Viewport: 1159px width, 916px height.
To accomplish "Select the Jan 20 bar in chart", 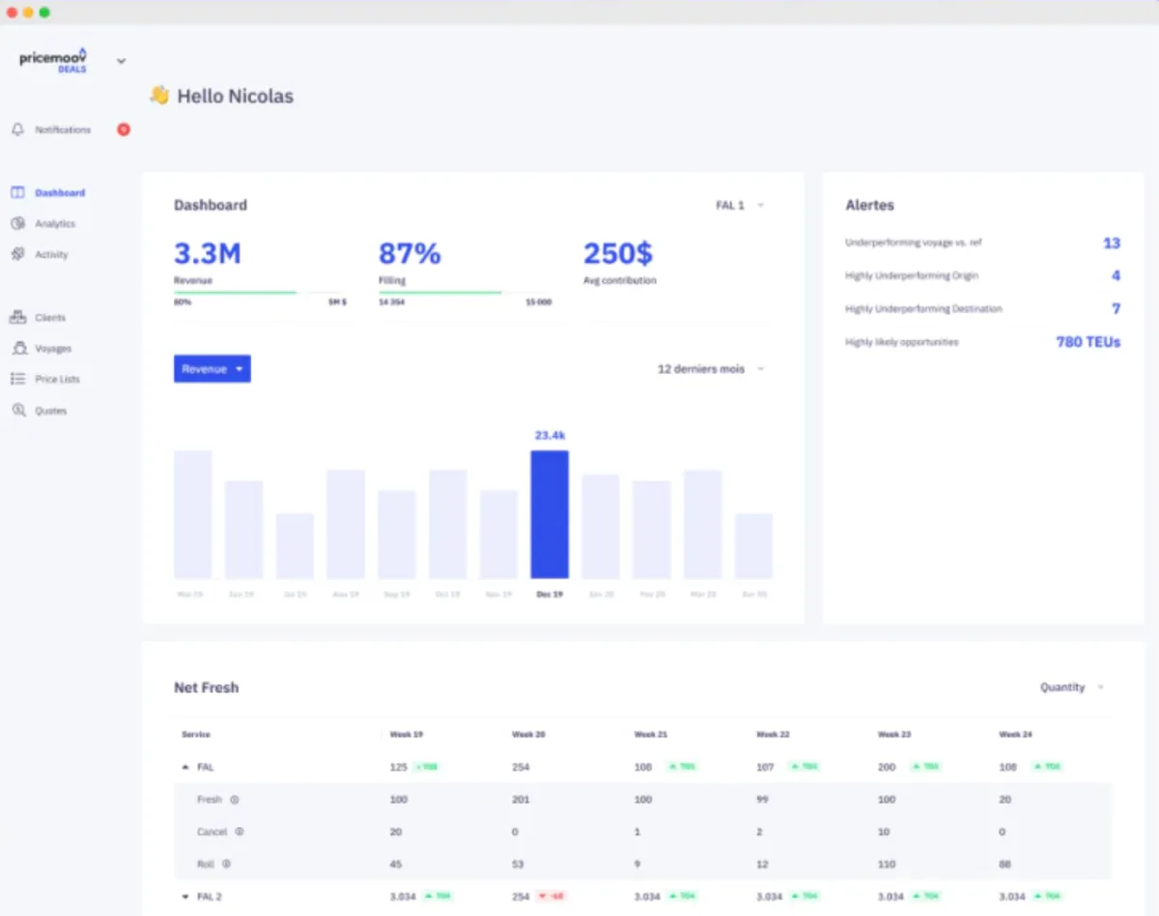I will coord(601,527).
